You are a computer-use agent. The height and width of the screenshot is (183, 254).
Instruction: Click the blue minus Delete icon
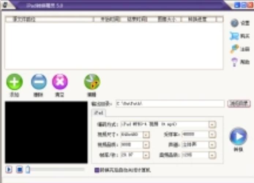tap(39, 82)
